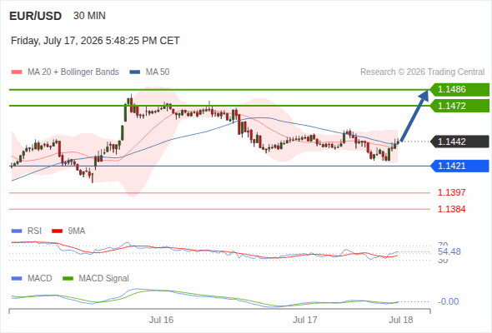Click the EUR/USD pair title

tap(36, 16)
